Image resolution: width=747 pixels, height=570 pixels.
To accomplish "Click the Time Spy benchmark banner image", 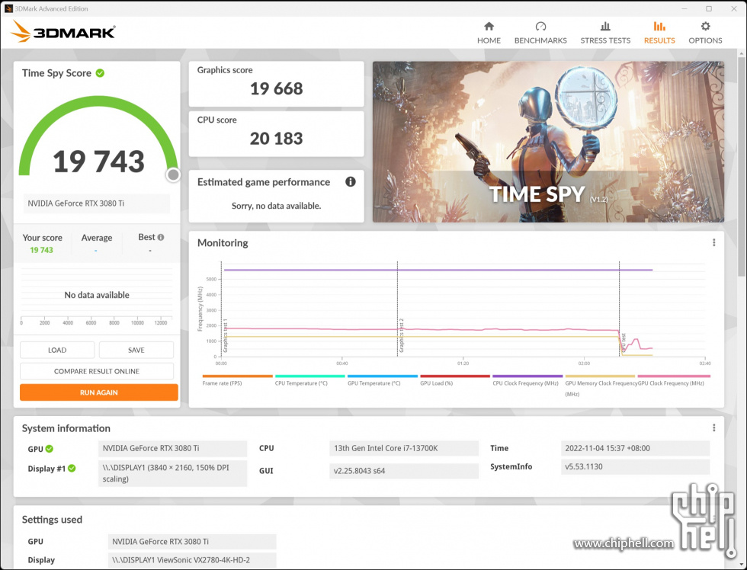I will click(548, 142).
